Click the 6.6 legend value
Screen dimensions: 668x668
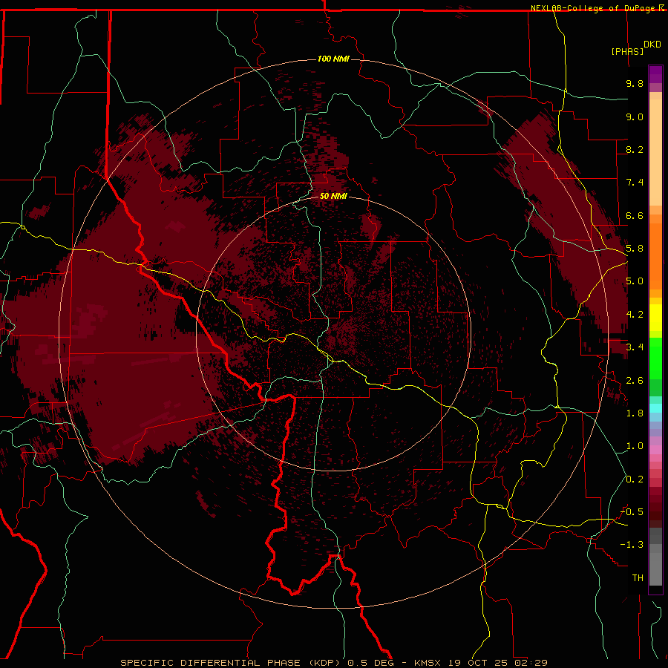click(x=635, y=215)
